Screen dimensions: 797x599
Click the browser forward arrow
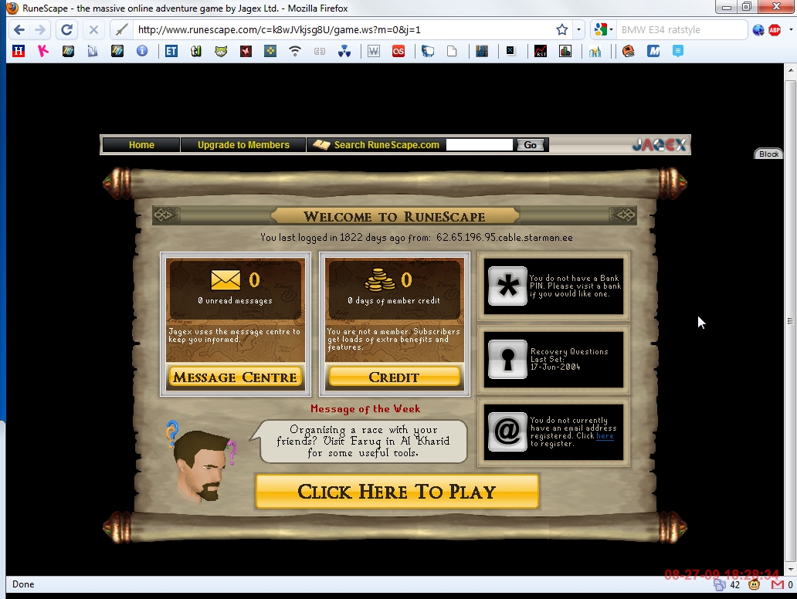click(40, 30)
